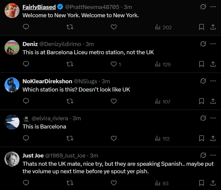This screenshot has height=190, width=221.
Task: Click Grok explain icon on NoKlearDirekshon's tweet
Action: (x=203, y=81)
